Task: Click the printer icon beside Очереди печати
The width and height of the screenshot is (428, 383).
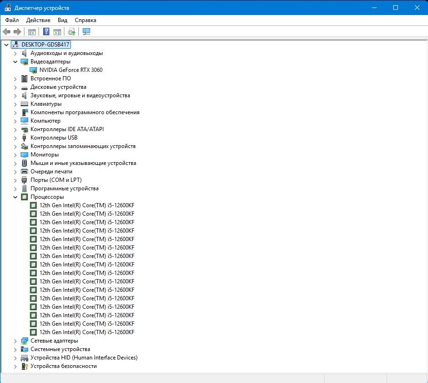Action: [x=24, y=172]
